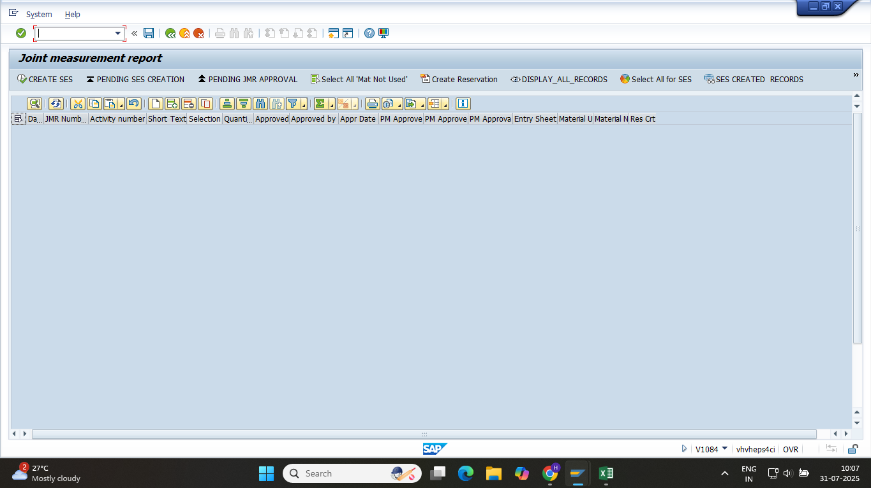Expand the command field dropdown arrow
The width and height of the screenshot is (871, 488).
click(117, 33)
